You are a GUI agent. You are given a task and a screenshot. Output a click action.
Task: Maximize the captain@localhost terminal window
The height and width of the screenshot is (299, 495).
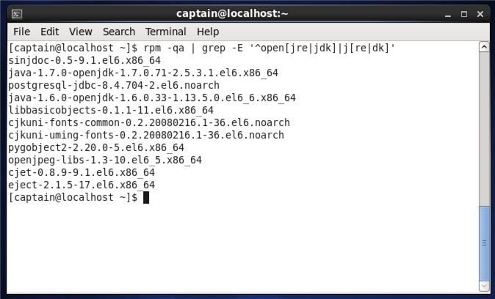pyautogui.click(x=463, y=14)
